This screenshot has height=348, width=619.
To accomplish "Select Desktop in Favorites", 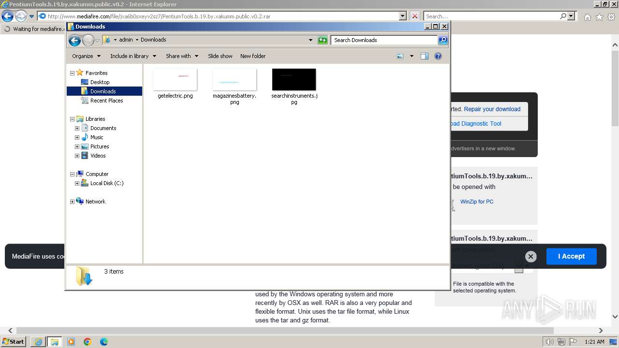I will point(100,82).
